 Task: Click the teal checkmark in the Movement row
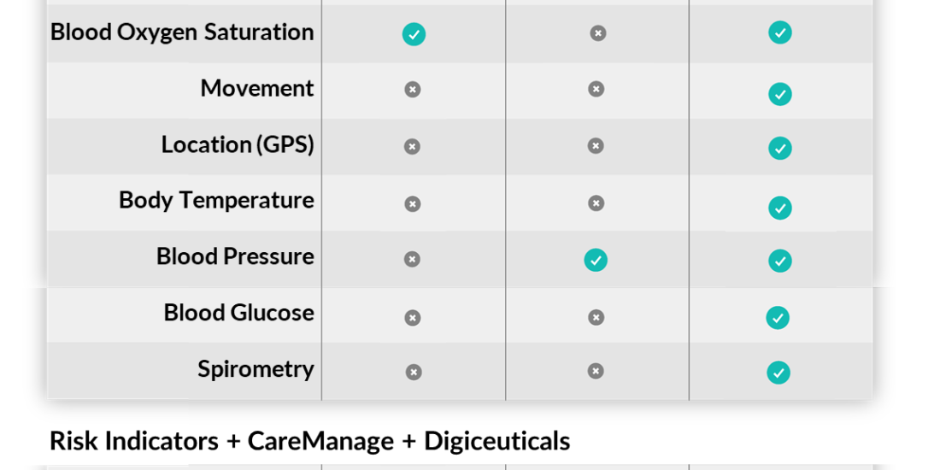(780, 94)
